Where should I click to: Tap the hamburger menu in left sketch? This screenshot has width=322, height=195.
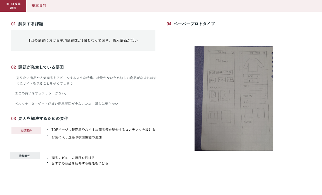coord(210,52)
